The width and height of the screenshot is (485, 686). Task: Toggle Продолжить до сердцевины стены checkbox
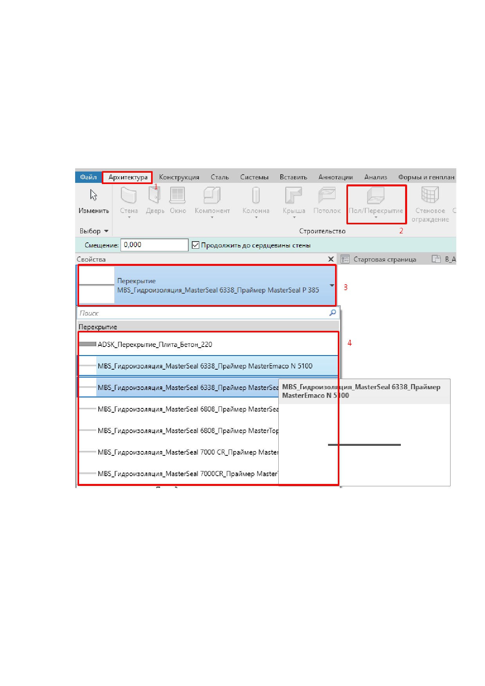(x=196, y=246)
